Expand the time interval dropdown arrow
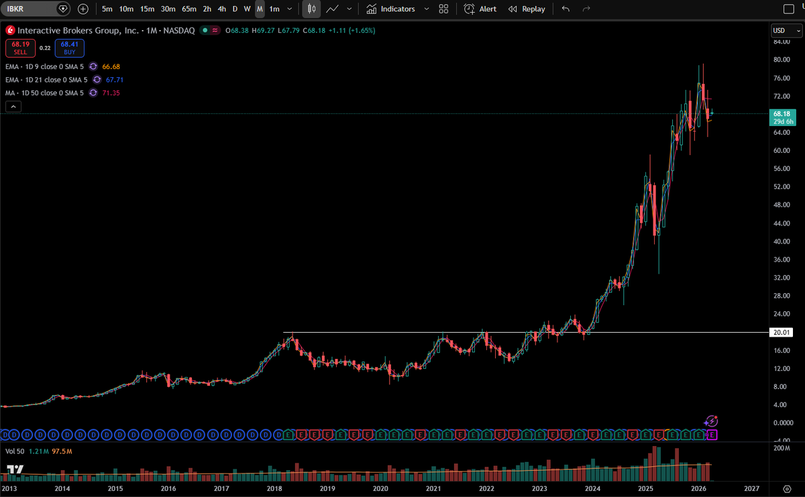The height and width of the screenshot is (497, 805). click(x=289, y=9)
